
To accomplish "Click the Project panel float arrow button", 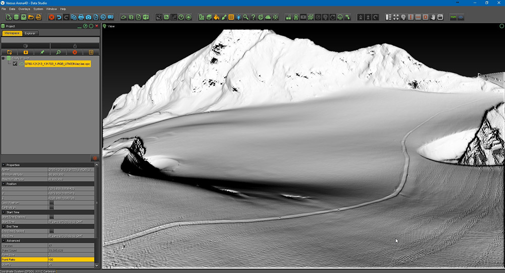I will tap(85, 26).
